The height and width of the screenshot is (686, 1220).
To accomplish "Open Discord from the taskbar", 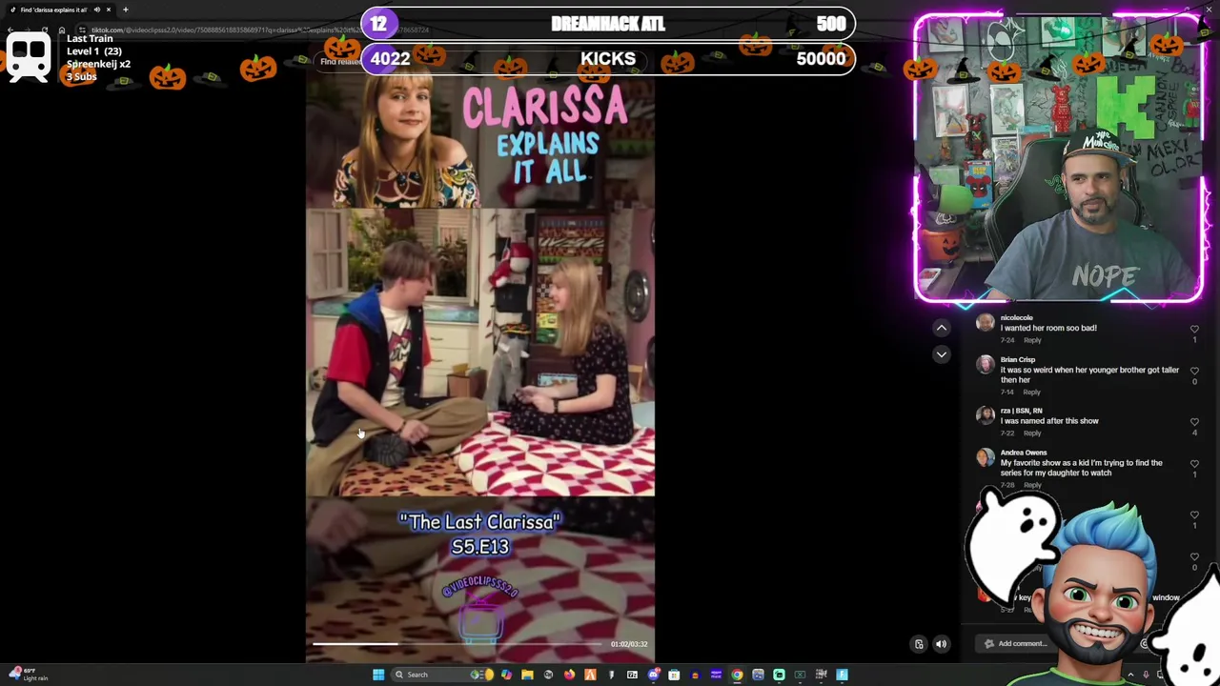I will pos(653,675).
